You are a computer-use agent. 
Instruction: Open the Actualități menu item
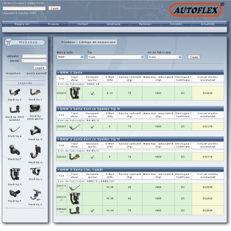[208, 24]
